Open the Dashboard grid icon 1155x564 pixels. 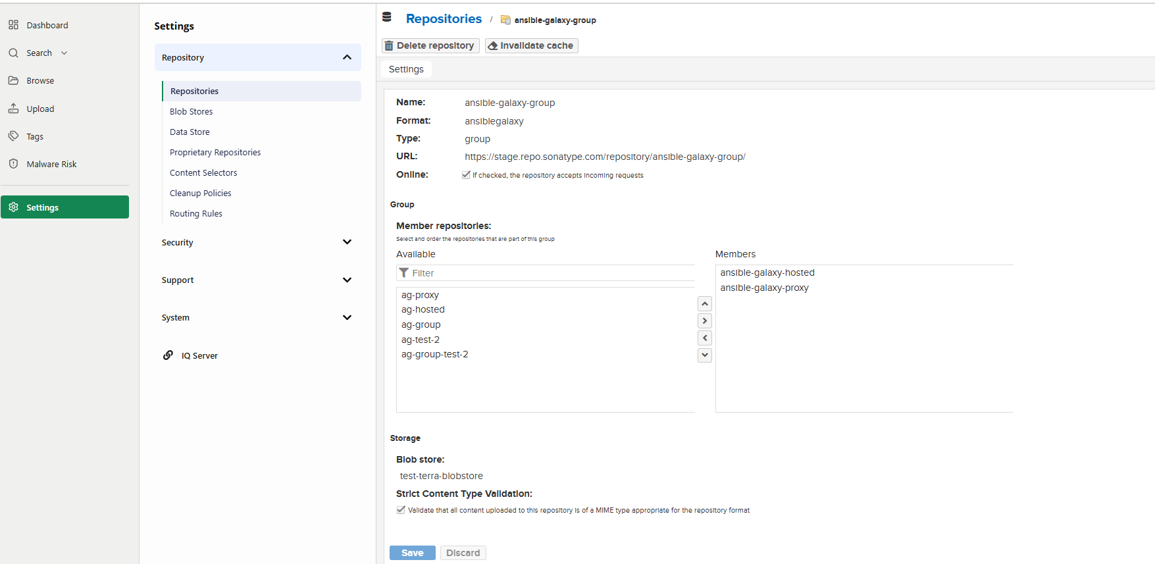click(13, 25)
